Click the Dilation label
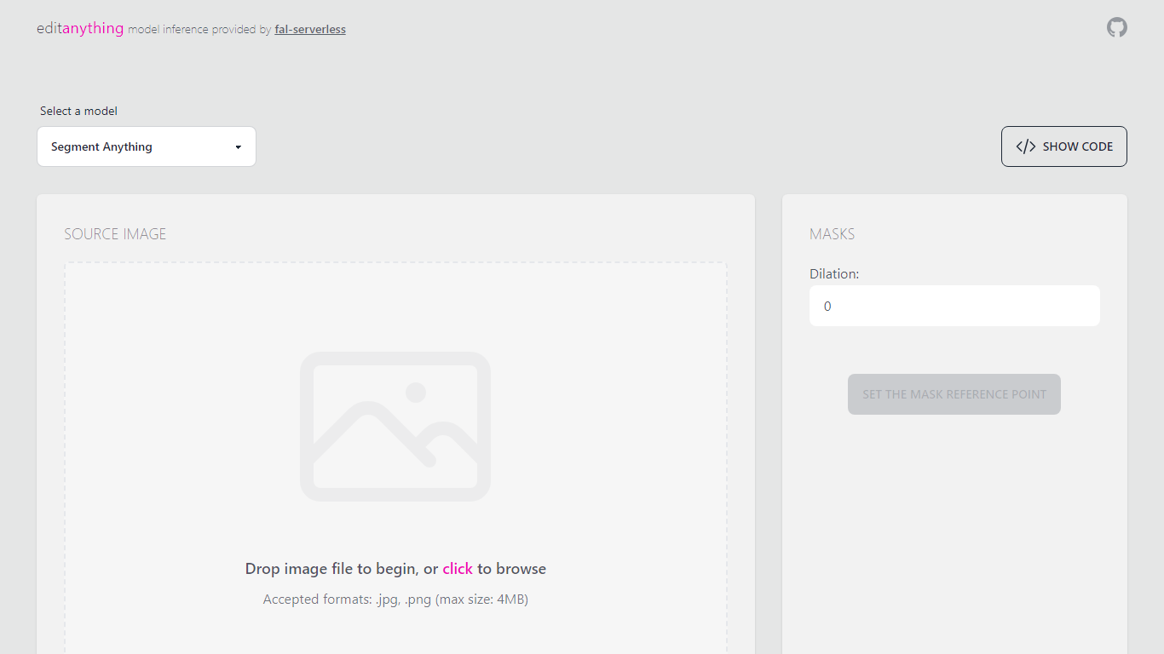The image size is (1164, 654). [834, 274]
